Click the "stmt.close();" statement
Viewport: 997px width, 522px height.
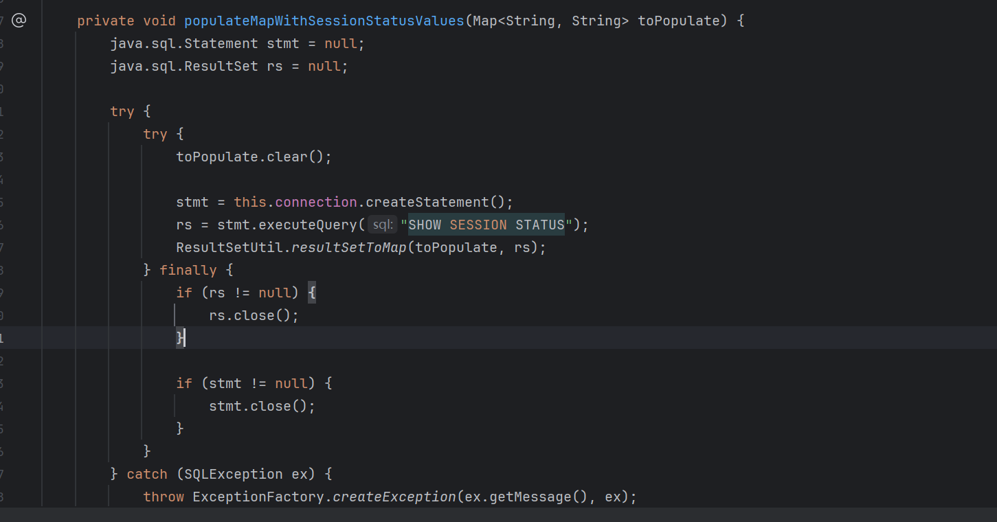(262, 406)
